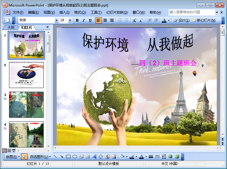Screen dimensions: 227x169
Task: Open the 幻灯片放映(D) menu
Action: [117, 12]
